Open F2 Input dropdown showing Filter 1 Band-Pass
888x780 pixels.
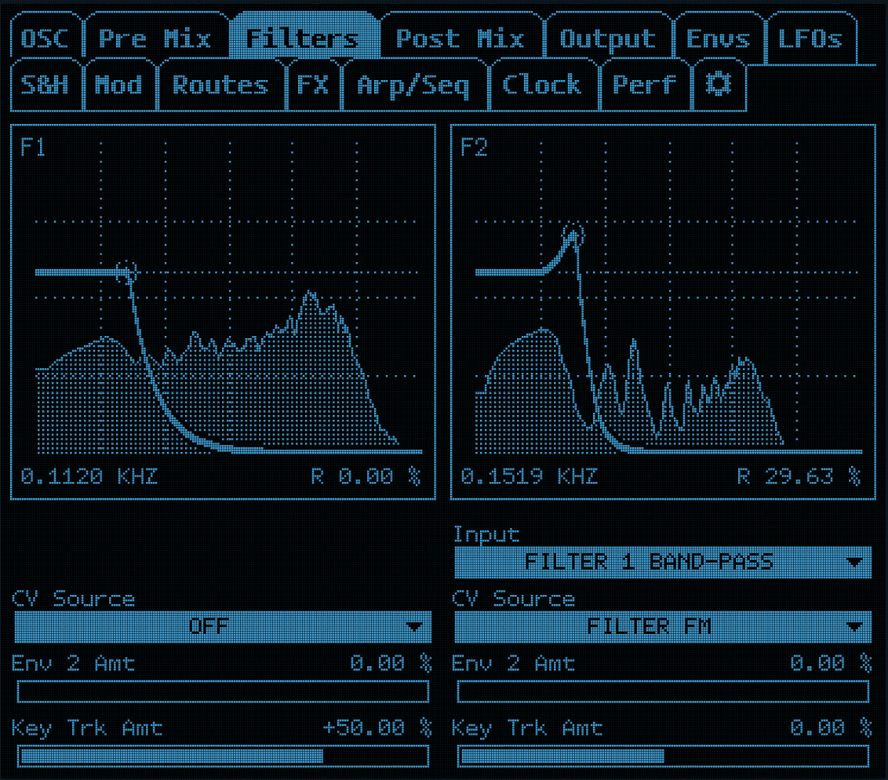[x=663, y=562]
